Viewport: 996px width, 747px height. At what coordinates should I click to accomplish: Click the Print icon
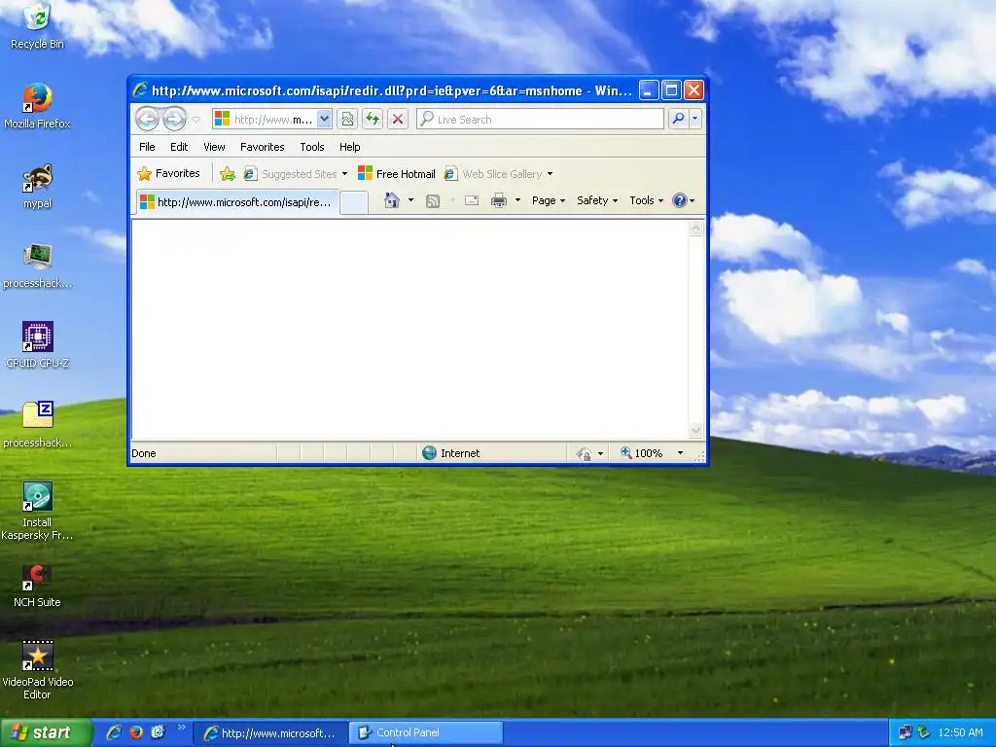coord(499,200)
